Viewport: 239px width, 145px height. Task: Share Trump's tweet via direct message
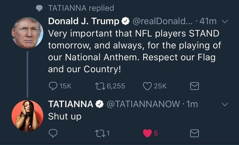195,86
